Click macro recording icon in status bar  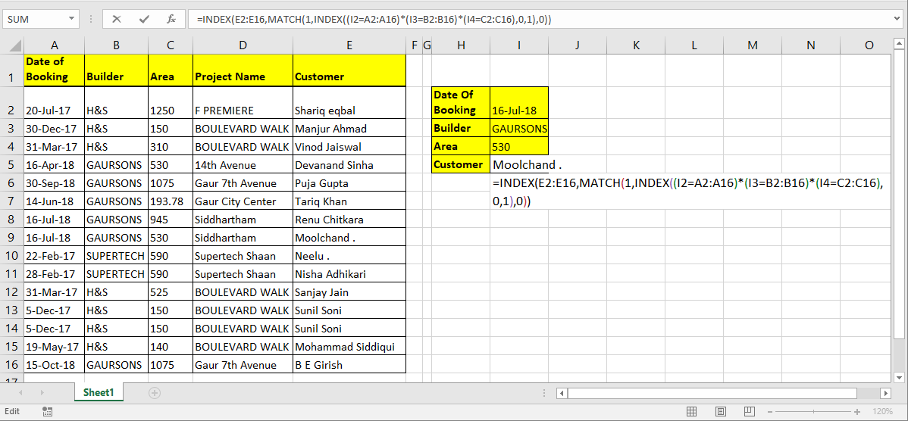pyautogui.click(x=49, y=411)
